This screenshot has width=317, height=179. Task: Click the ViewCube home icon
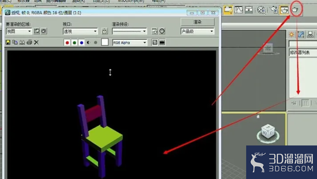tap(258, 117)
